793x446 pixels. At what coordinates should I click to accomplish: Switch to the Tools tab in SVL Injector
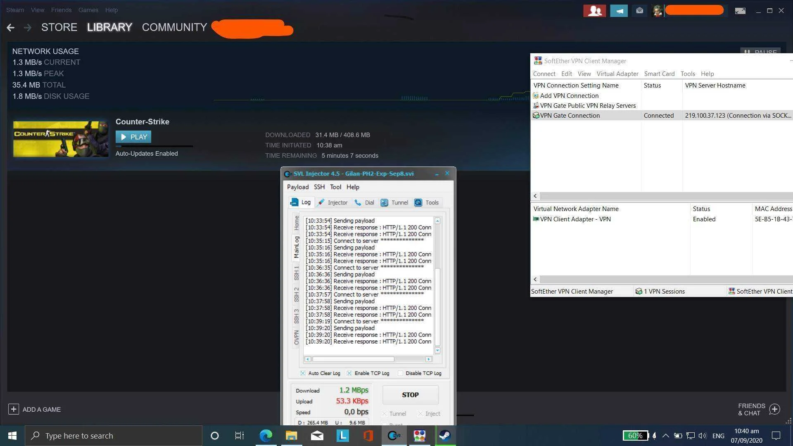pos(427,202)
